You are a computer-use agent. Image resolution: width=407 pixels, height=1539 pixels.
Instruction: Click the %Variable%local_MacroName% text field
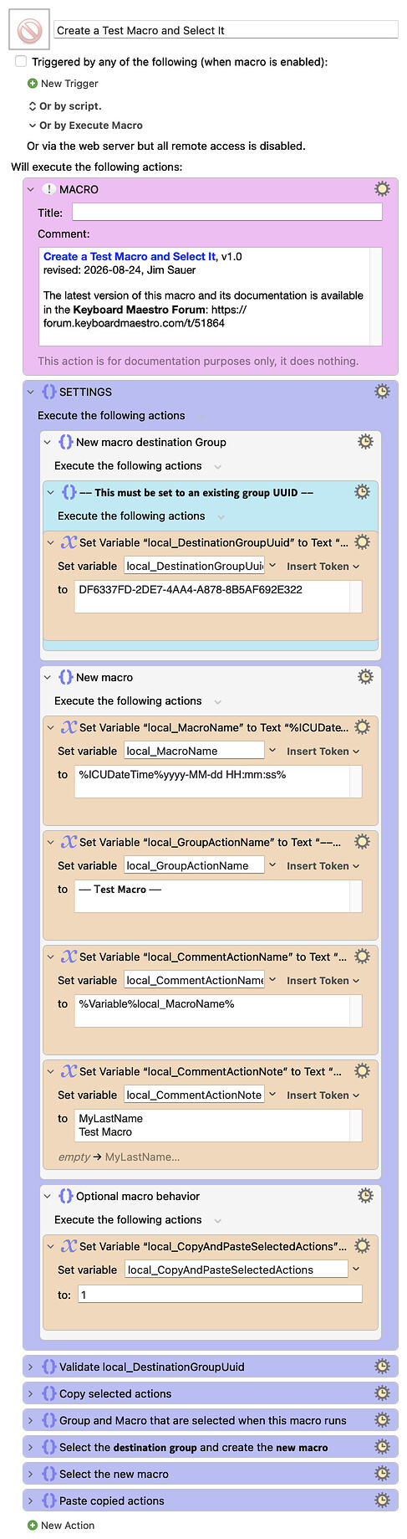(218, 1011)
